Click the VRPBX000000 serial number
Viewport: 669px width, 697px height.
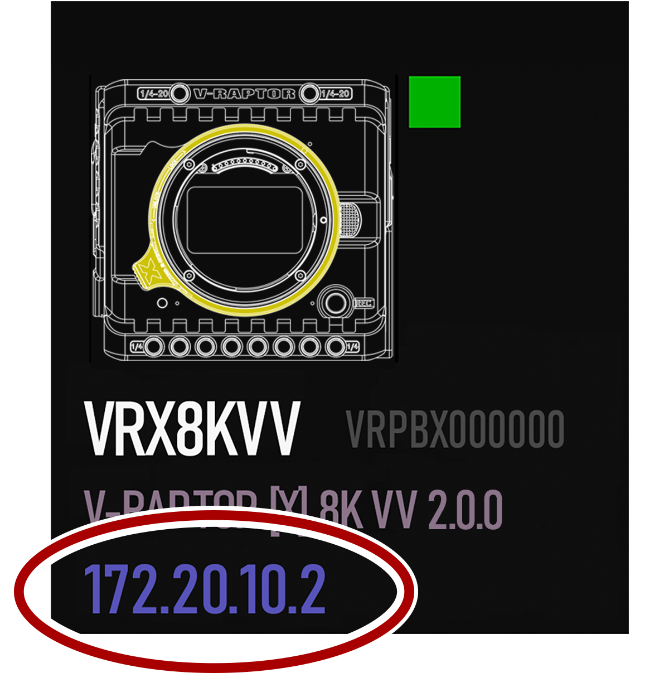[455, 429]
